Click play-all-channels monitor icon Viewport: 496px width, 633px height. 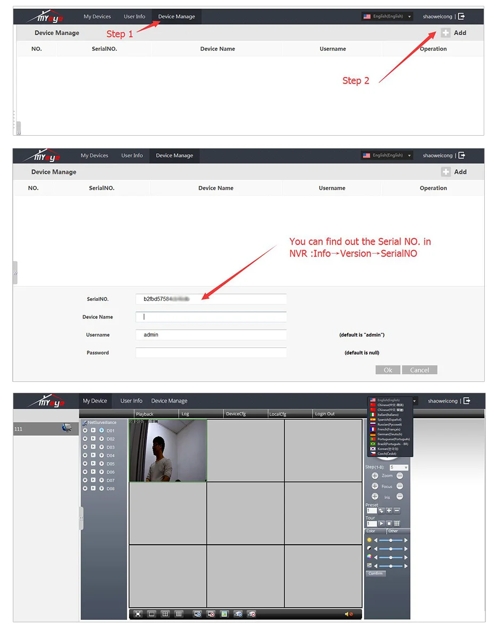tap(197, 614)
